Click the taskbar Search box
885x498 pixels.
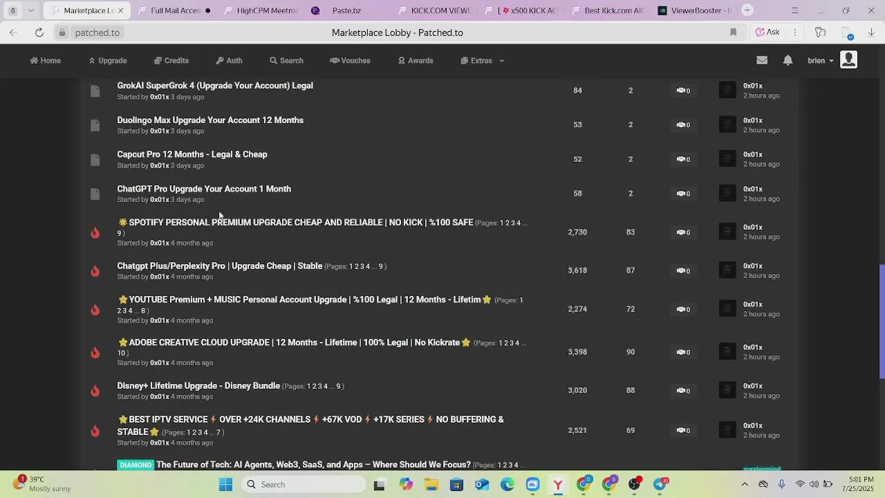tap(304, 485)
